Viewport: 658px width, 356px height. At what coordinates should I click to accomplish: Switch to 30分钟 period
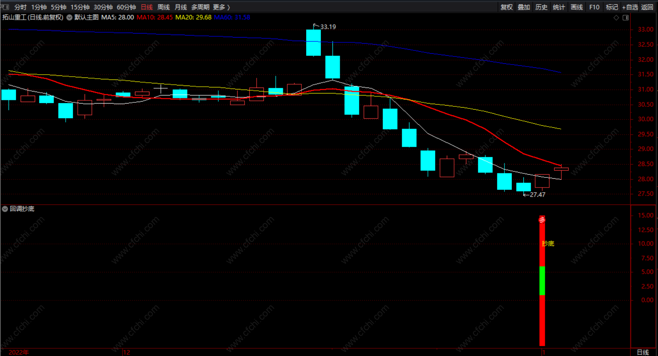[x=103, y=7]
